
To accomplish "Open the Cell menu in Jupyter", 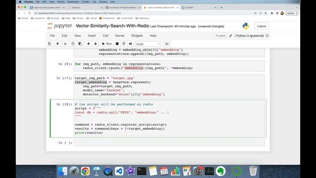I will [106, 36].
